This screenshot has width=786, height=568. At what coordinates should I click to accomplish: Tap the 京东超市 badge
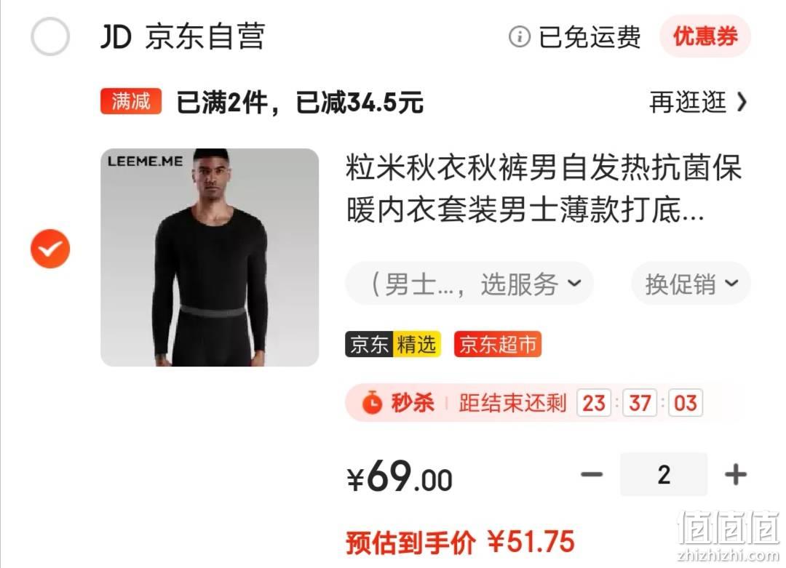(498, 344)
